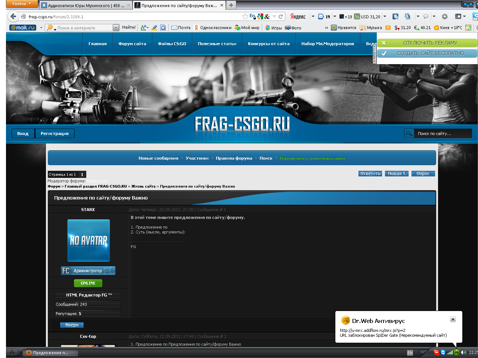Open Почта in the Mail.ru toolbar
The height and width of the screenshot is (358, 478).
pos(181,28)
